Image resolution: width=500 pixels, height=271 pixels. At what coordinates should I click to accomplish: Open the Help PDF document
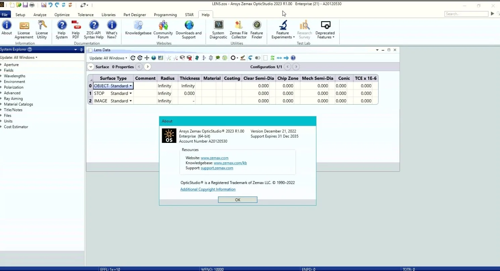tap(76, 30)
